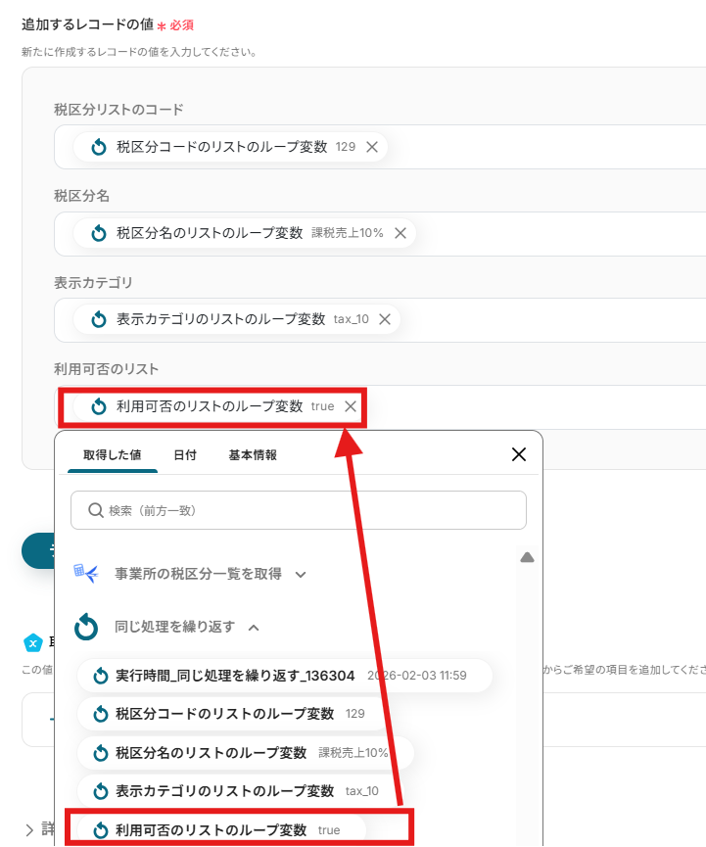Select 税区分名のリストのループ変数 in the list
The image size is (706, 847).
[246, 753]
